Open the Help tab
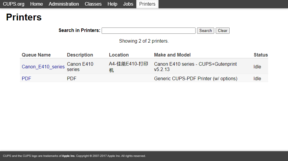 point(112,4)
